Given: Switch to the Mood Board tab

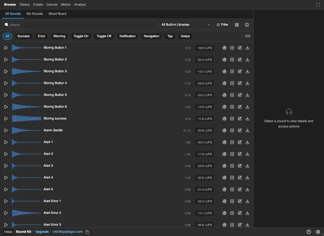Looking at the screenshot, I should click(58, 14).
